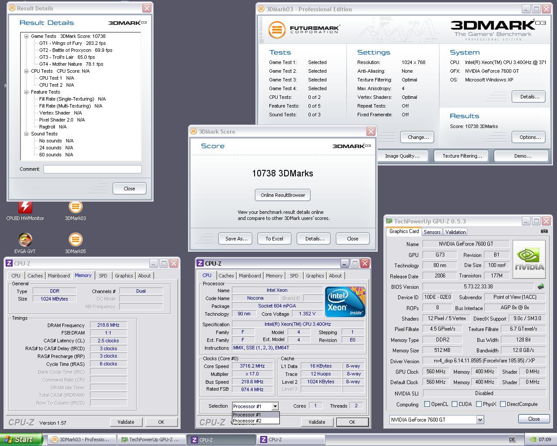Click Close in the Result Details dialog

[x=129, y=189]
